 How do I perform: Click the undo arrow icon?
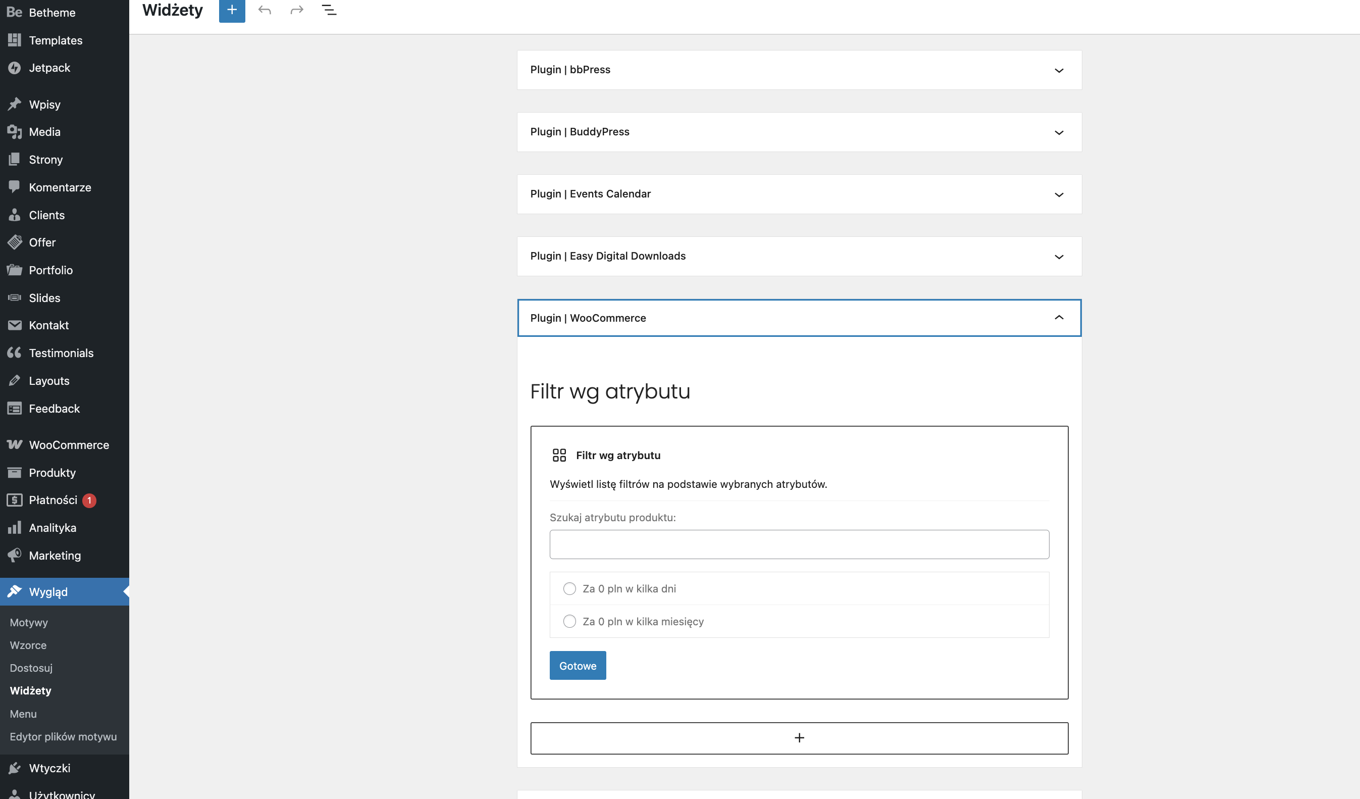[x=265, y=10]
